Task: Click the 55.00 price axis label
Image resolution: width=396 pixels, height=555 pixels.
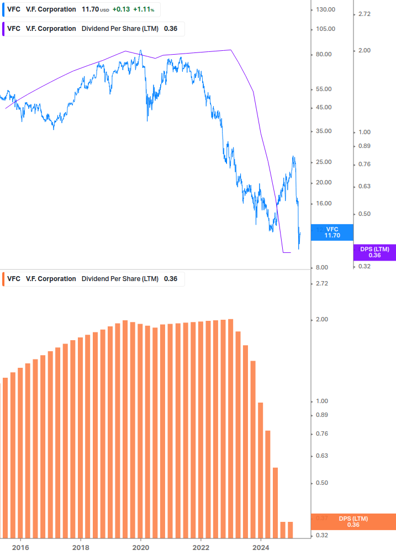Action: point(324,89)
